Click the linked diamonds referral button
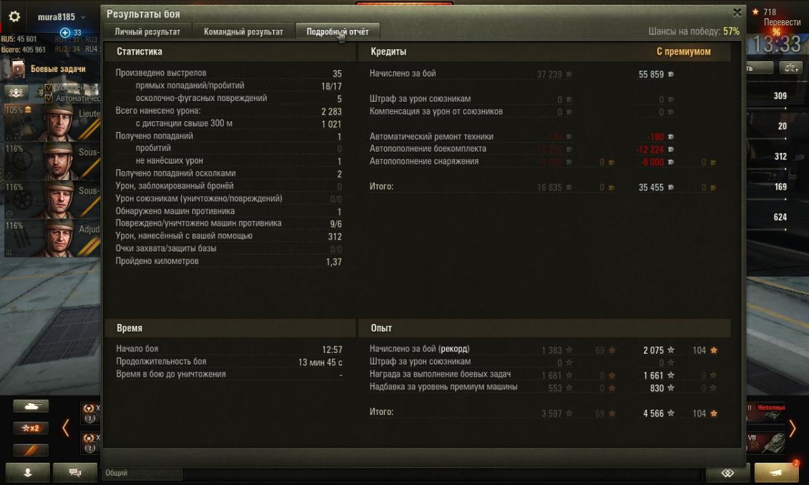 728,473
